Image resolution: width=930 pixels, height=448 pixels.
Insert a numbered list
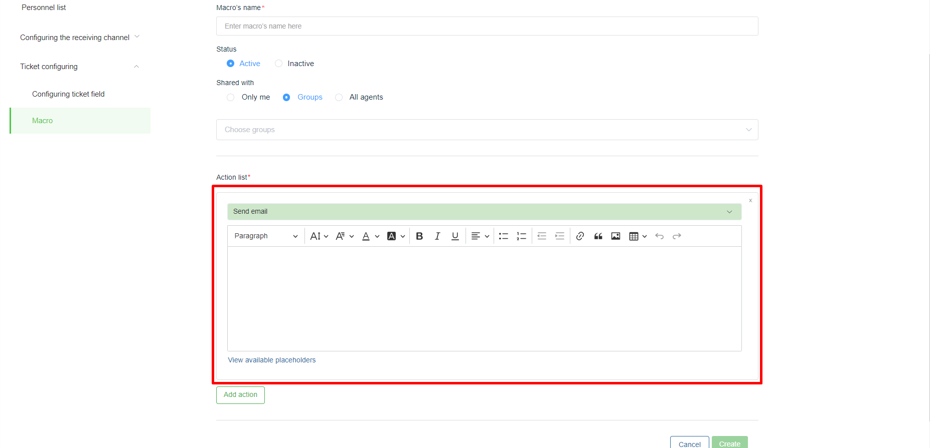click(x=522, y=236)
